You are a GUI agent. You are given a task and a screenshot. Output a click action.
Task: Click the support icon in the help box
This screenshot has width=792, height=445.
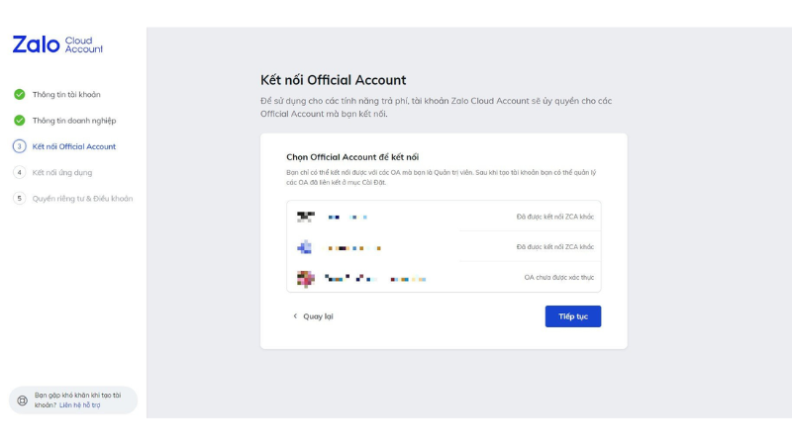23,400
